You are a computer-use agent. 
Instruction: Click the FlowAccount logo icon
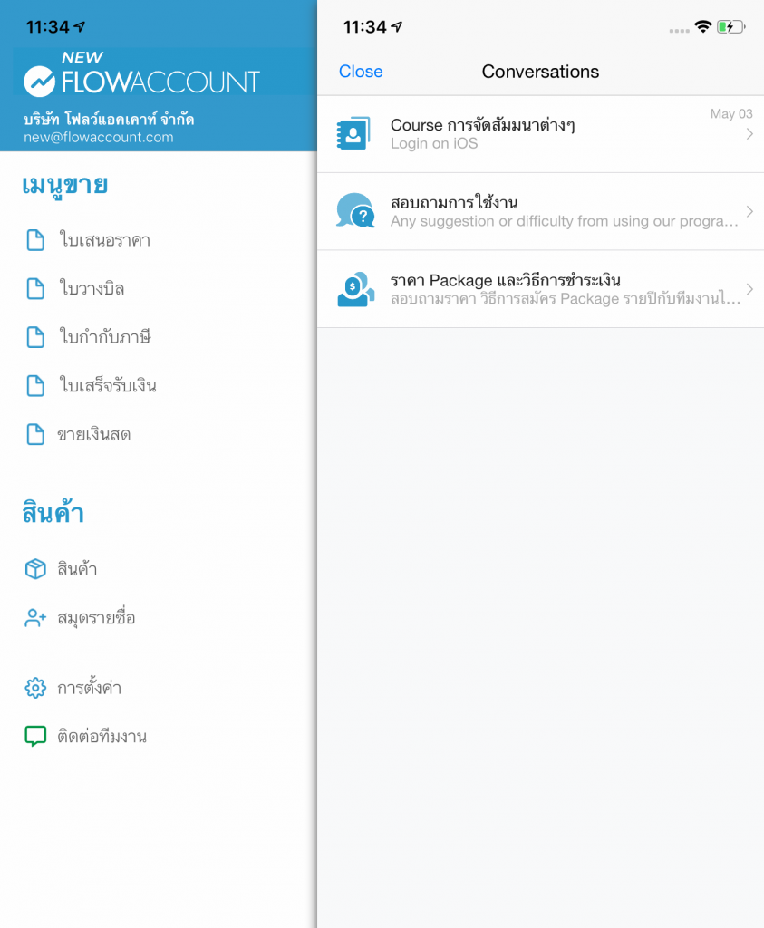click(x=40, y=82)
